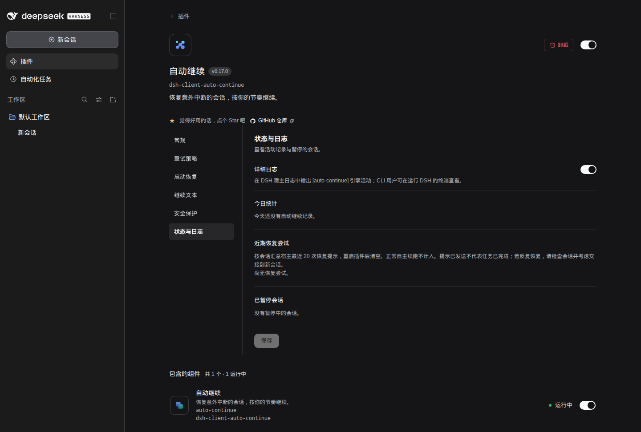
Task: Select the 状态与日志 tab
Action: pyautogui.click(x=202, y=232)
